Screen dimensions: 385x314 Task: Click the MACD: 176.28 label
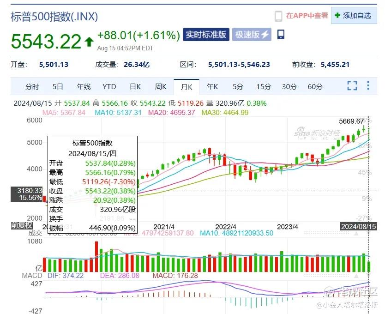(175, 276)
